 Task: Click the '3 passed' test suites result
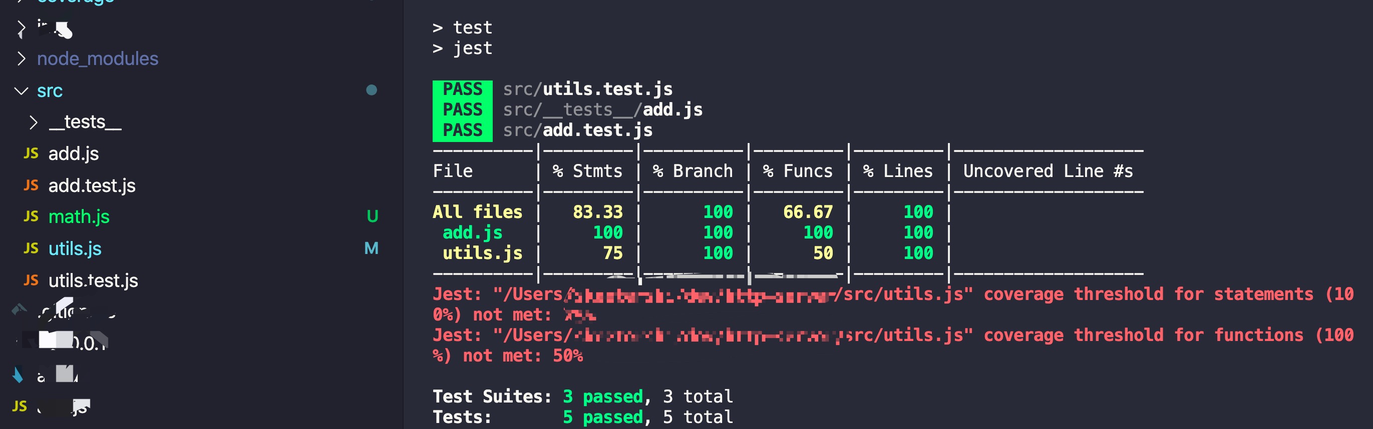point(603,397)
